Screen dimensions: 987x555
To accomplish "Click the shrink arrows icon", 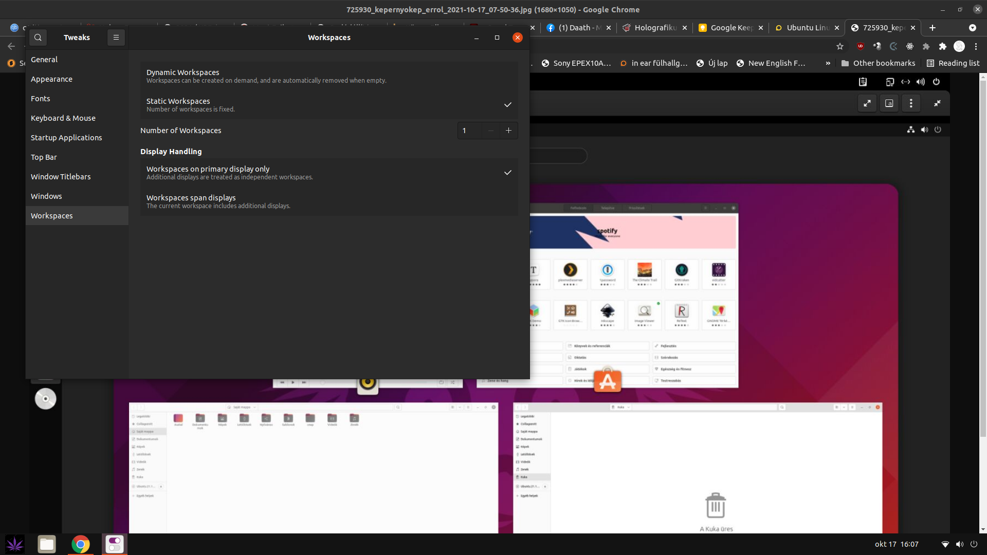I will pos(938,103).
